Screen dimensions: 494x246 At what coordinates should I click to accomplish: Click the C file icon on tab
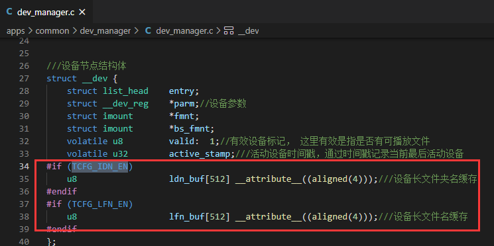9,12
